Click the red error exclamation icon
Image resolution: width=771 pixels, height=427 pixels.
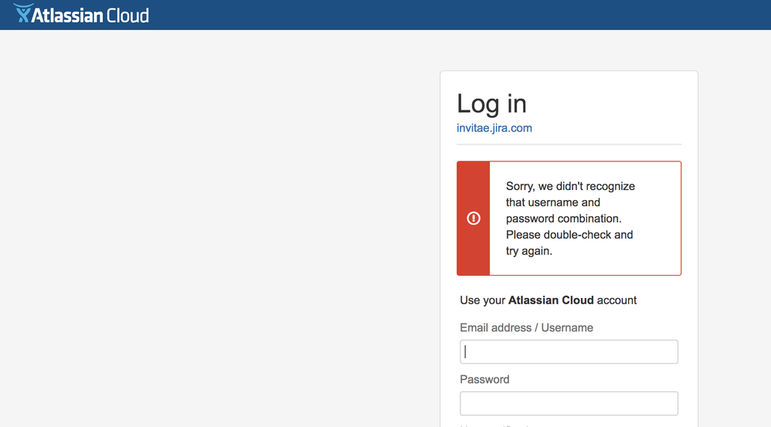474,219
